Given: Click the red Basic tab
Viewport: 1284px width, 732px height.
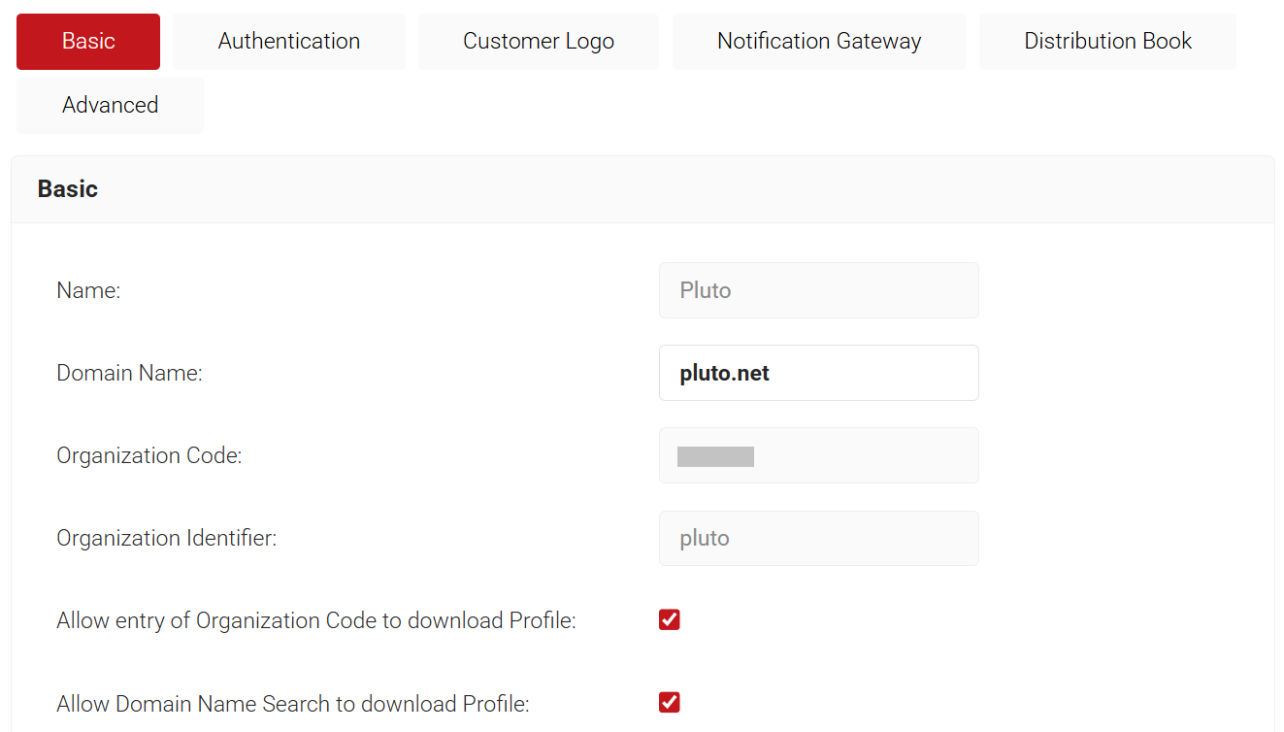Looking at the screenshot, I should click(88, 42).
